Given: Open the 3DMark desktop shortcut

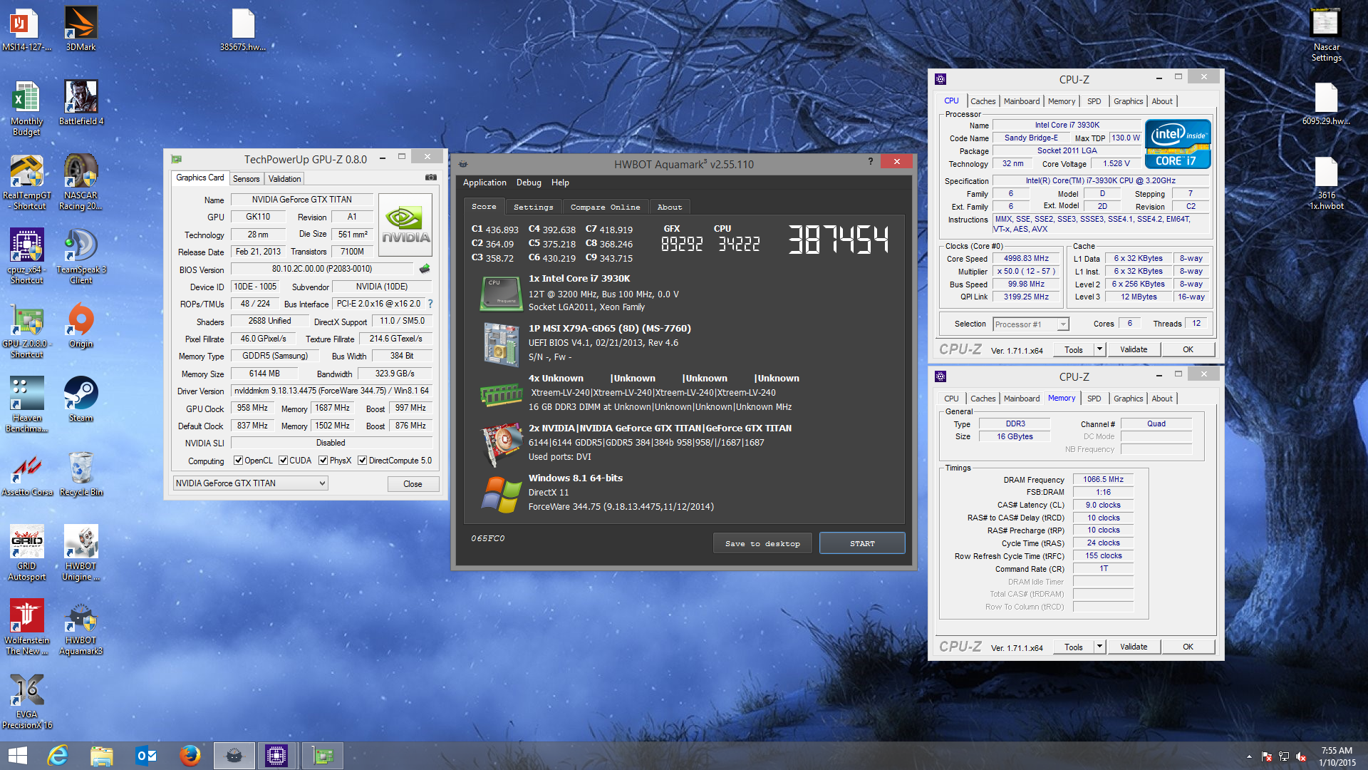Looking at the screenshot, I should click(x=81, y=29).
